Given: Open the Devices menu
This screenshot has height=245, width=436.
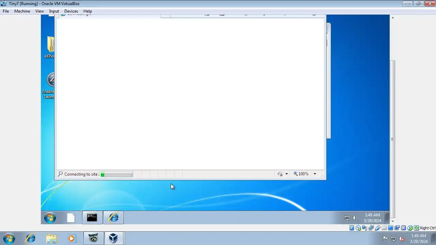Looking at the screenshot, I should tap(71, 11).
